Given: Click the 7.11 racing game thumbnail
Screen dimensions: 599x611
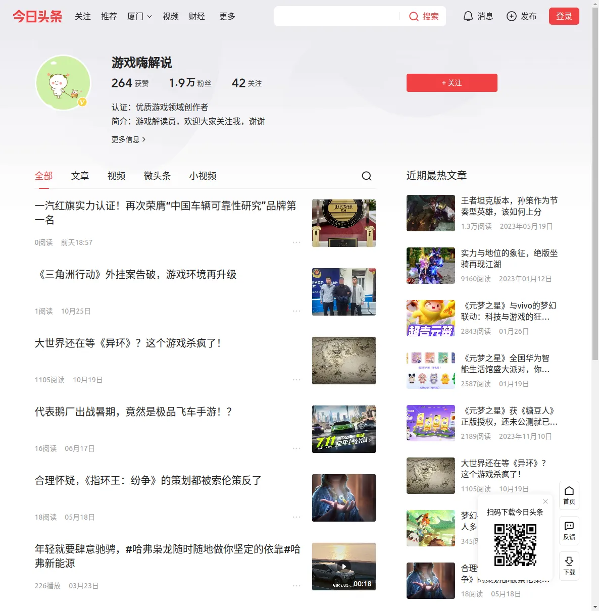Looking at the screenshot, I should 344,429.
